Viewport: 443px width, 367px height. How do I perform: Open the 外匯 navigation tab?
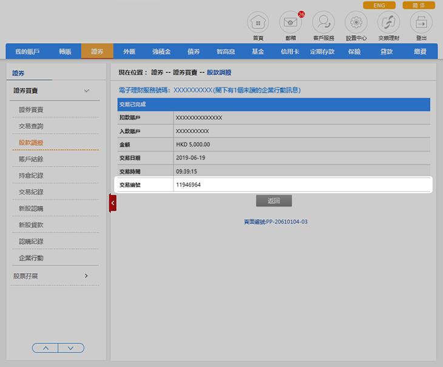(x=129, y=51)
